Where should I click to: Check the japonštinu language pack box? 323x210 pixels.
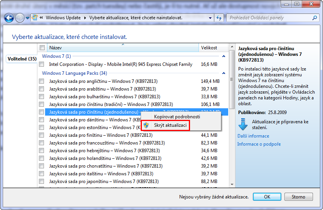[42, 181]
